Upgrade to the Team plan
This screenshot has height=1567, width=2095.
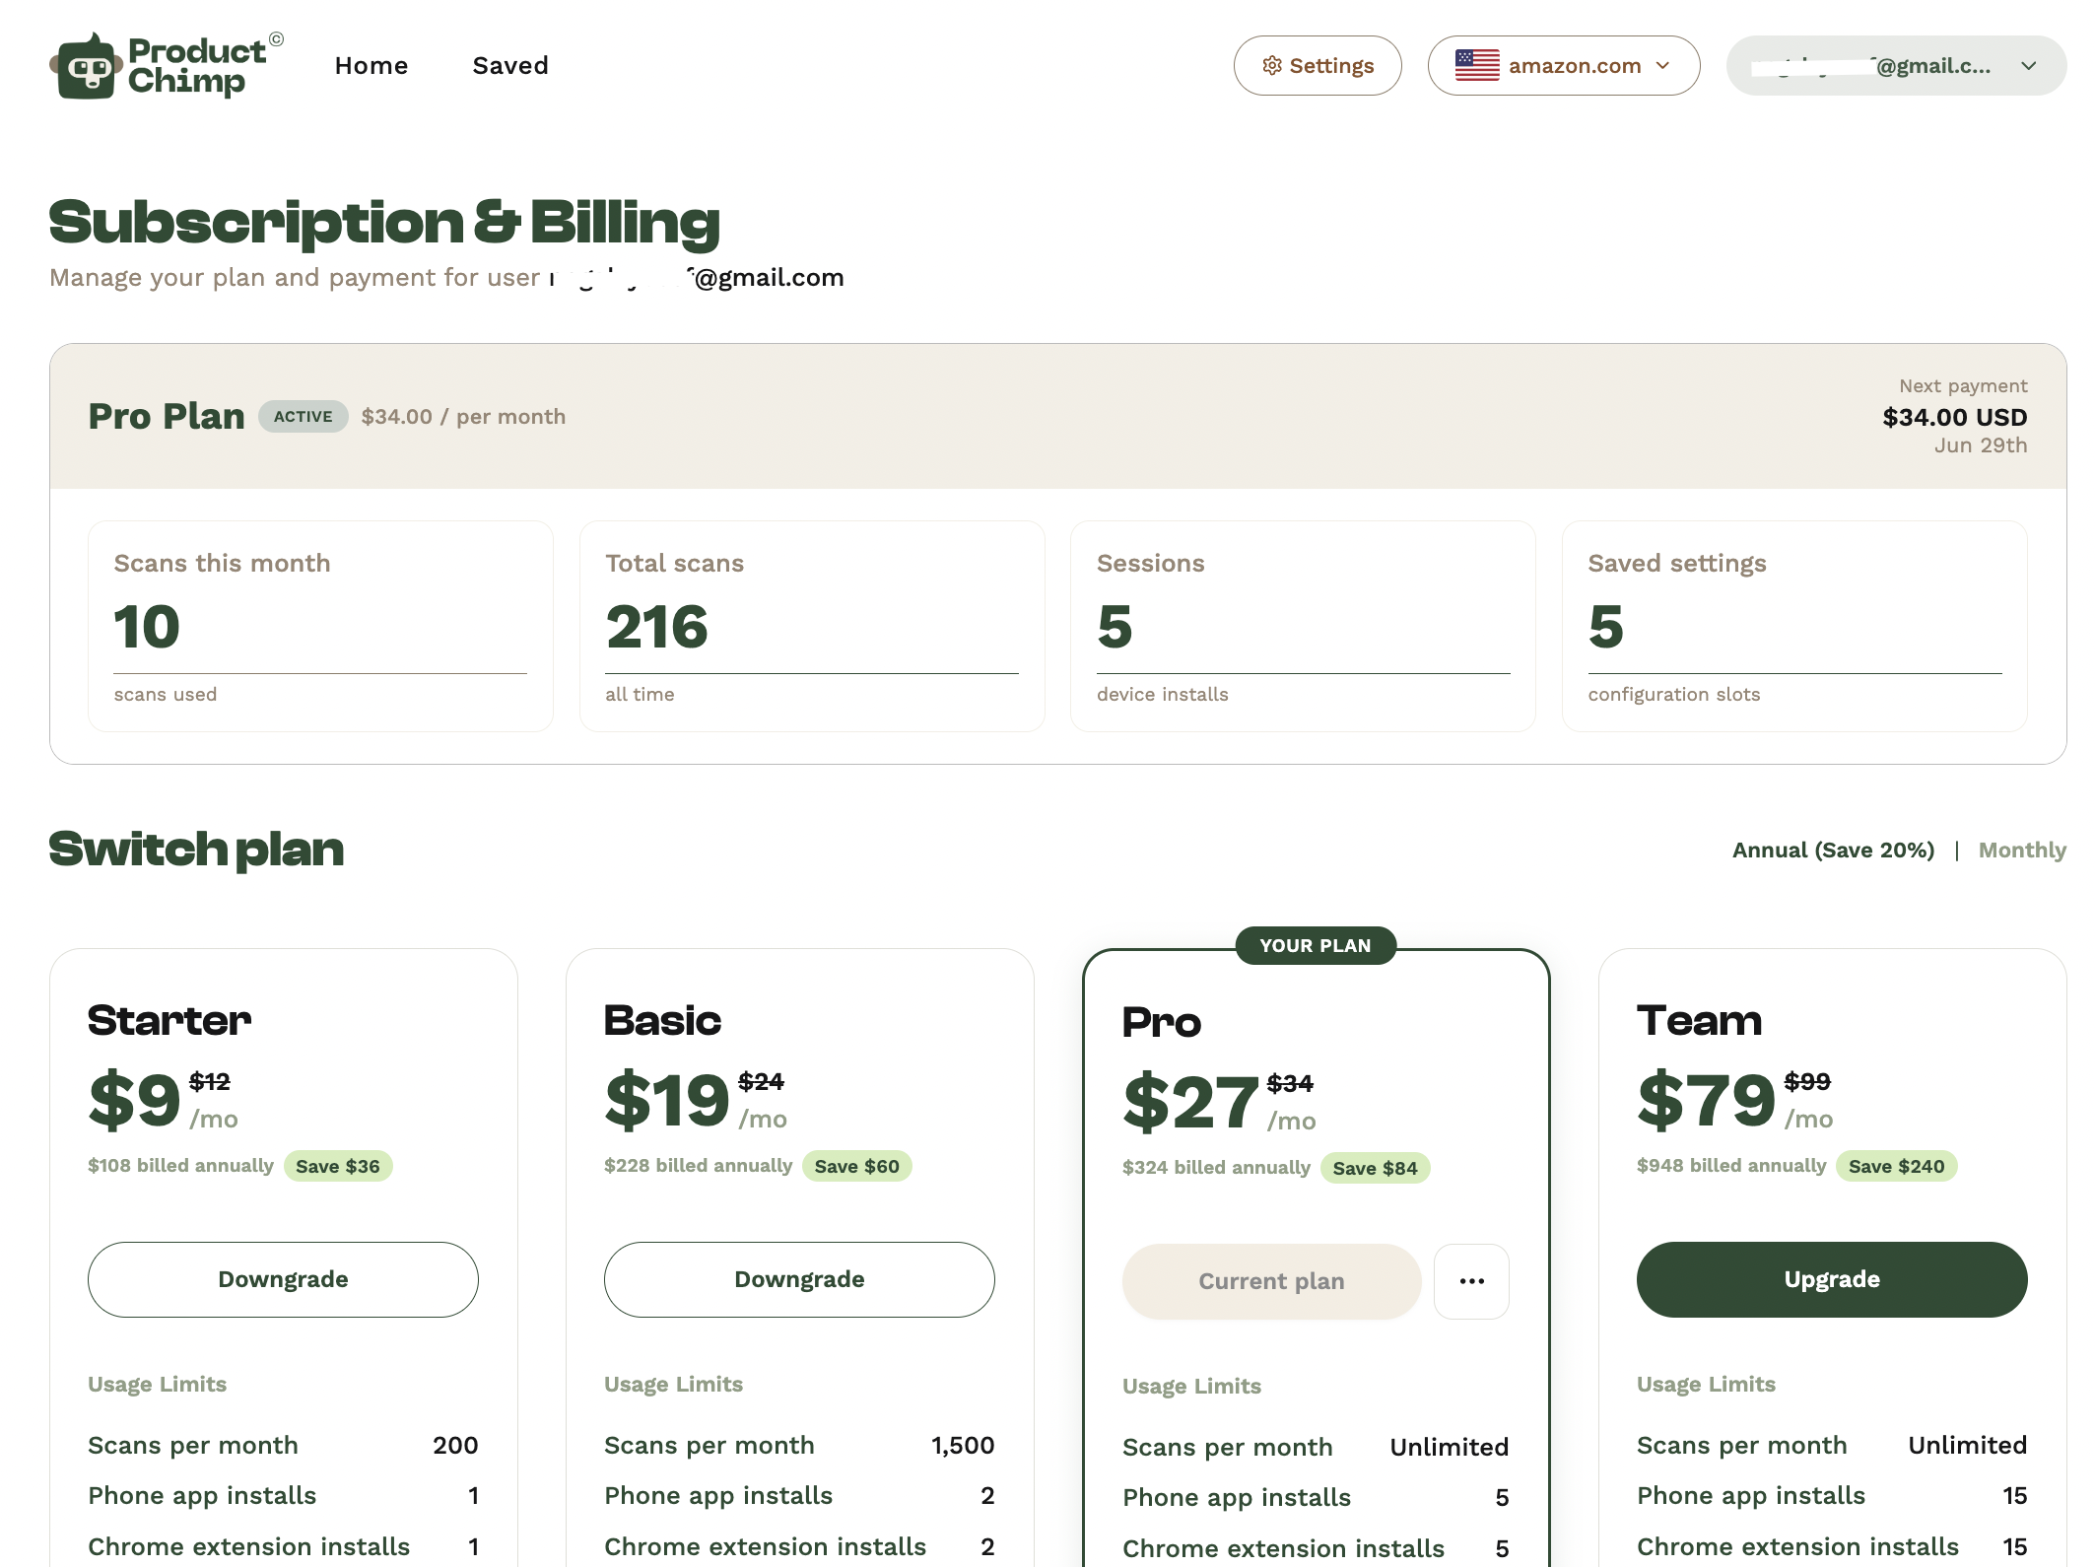click(1832, 1279)
